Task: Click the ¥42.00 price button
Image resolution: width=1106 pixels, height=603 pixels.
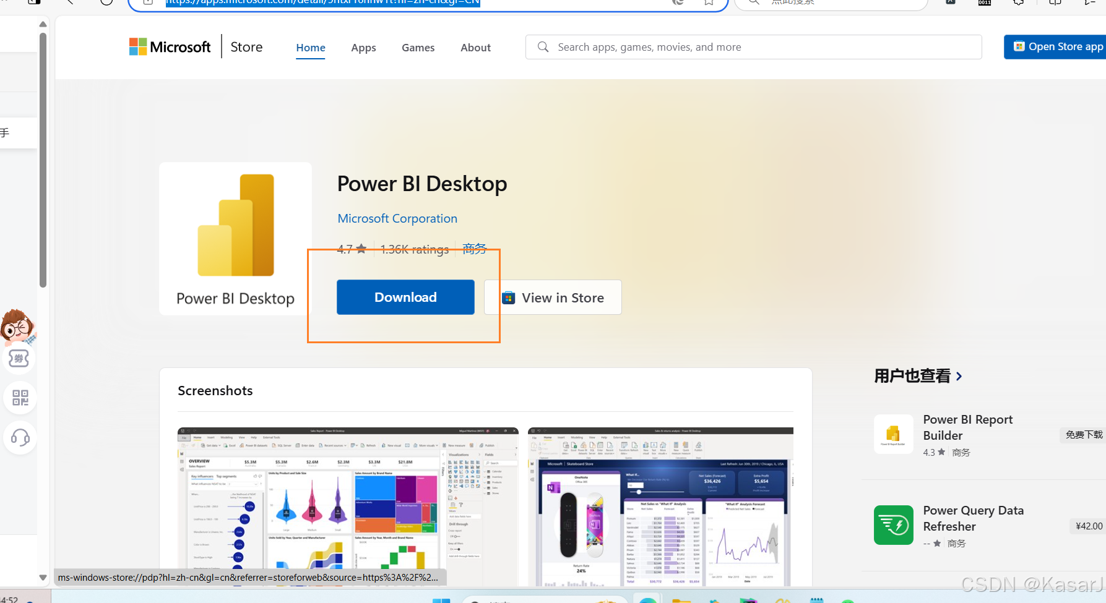Action: tap(1088, 526)
